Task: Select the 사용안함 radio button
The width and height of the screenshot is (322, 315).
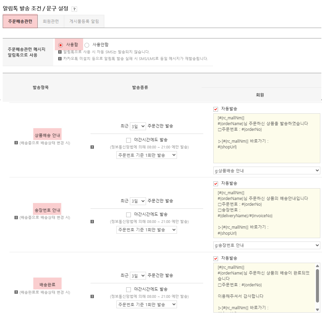Action: (x=87, y=45)
